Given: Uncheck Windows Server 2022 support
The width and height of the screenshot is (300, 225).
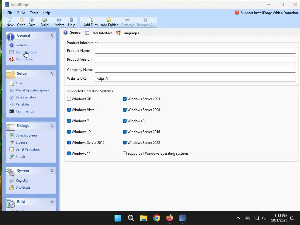Looking at the screenshot, I should (x=125, y=143).
